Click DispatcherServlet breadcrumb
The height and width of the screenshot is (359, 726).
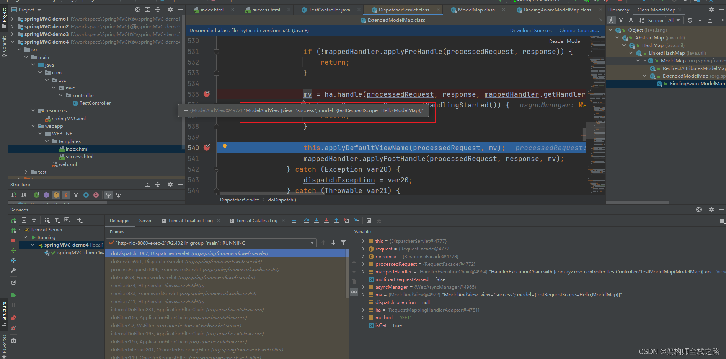[240, 200]
